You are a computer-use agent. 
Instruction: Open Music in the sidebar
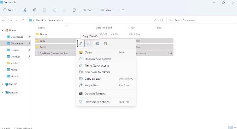(14, 70)
